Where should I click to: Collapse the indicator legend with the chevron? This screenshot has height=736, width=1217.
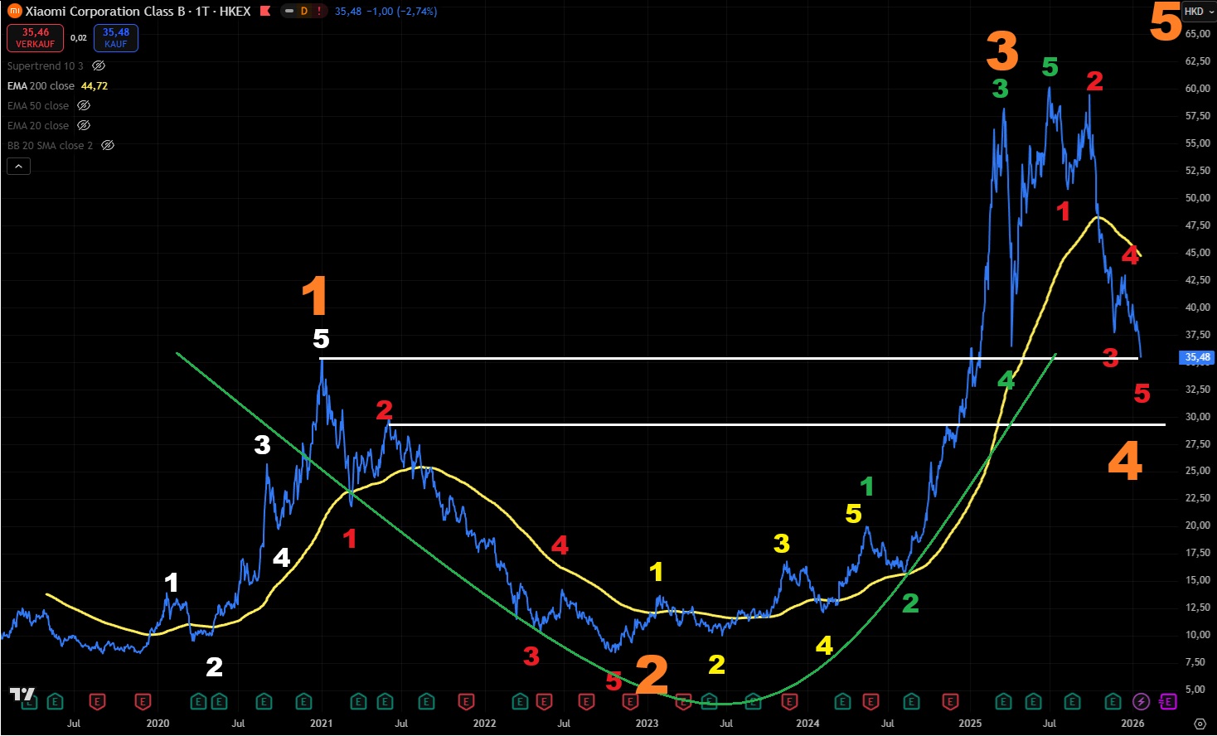pyautogui.click(x=18, y=167)
